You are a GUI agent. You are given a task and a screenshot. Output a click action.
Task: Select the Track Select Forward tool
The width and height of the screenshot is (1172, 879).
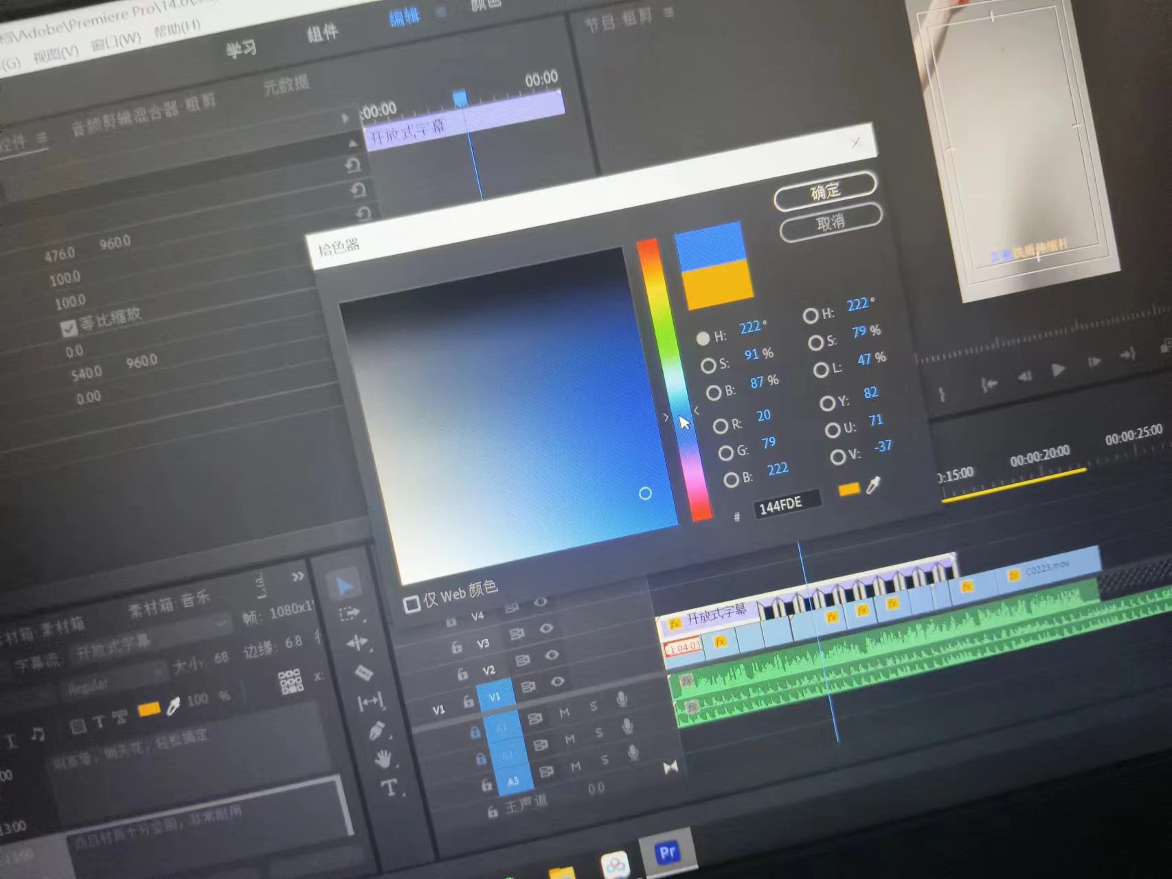click(350, 614)
